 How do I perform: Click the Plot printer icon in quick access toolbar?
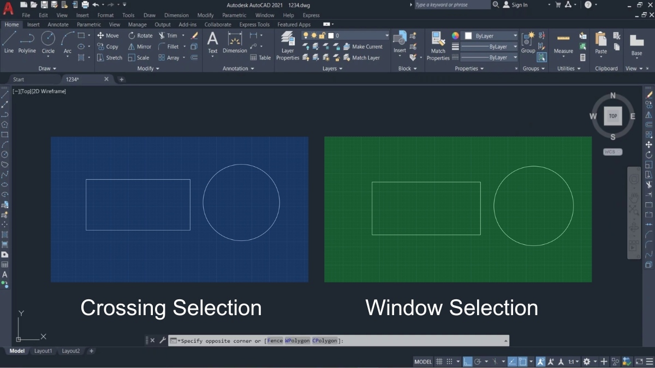(x=85, y=4)
